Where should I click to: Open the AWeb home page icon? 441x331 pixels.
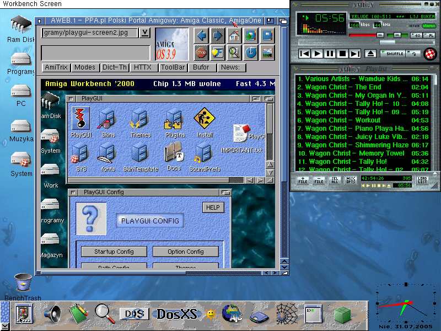(x=234, y=35)
